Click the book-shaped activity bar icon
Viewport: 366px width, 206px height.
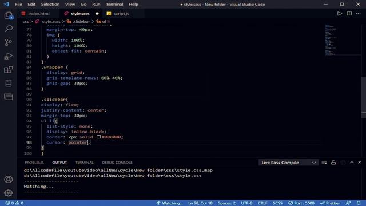click(9, 83)
